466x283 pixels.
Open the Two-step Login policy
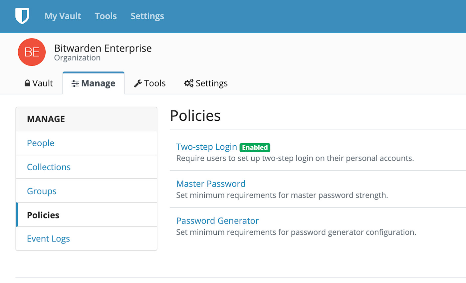click(x=206, y=147)
